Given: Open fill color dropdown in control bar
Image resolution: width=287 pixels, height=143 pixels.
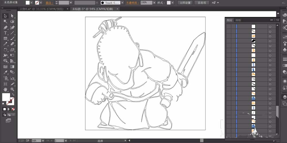Looking at the screenshot, I should pos(32,3).
